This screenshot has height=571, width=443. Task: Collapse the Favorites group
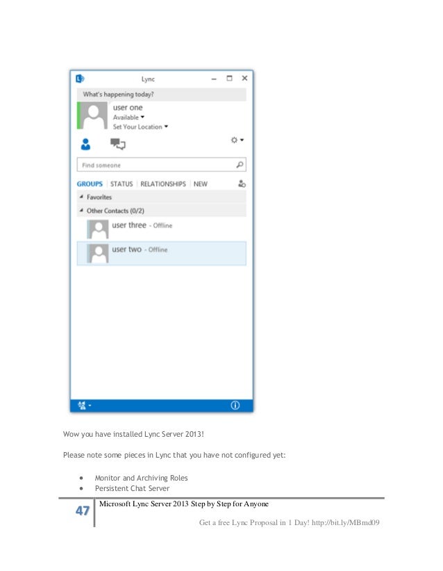(x=81, y=197)
